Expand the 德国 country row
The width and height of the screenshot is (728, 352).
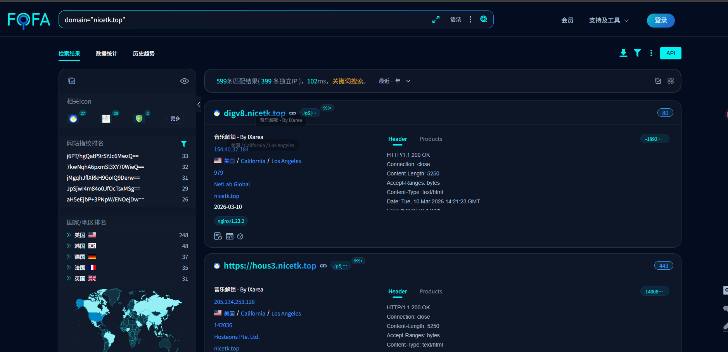point(69,257)
